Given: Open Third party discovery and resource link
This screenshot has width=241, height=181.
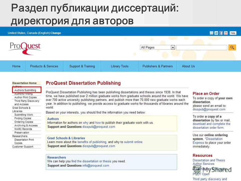Looking at the screenshot, I should pyautogui.click(x=210, y=179).
